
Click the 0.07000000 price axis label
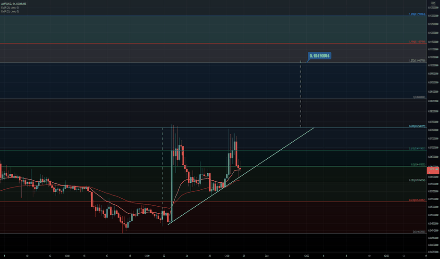coord(433,147)
